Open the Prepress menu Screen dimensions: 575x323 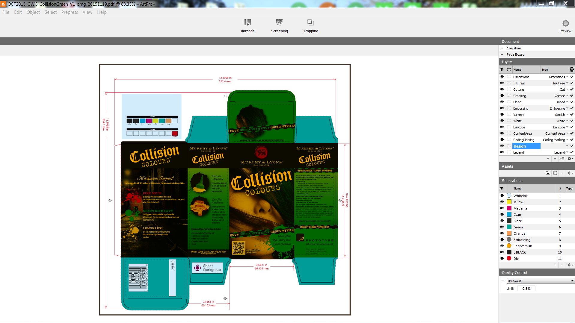point(70,12)
